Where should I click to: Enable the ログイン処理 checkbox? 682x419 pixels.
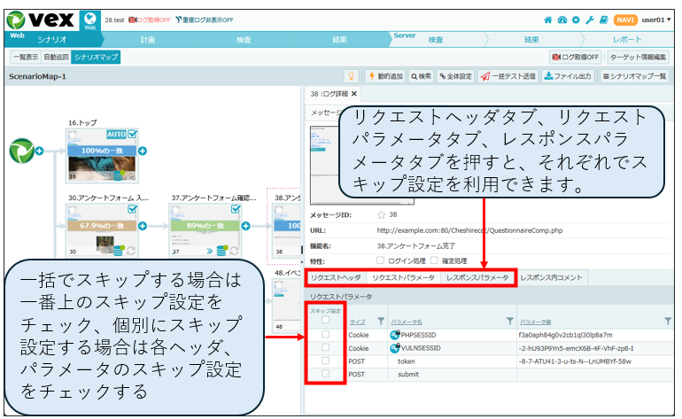380,260
